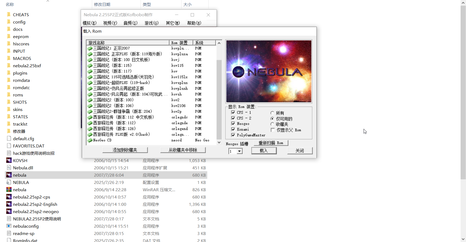Click the STATES folder icon

tap(9, 117)
